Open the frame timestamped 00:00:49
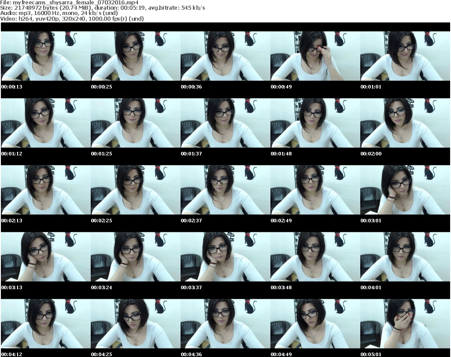Viewport: 451px width, 357px height. click(315, 56)
